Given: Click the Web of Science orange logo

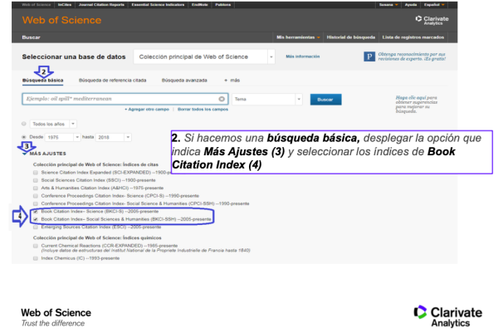Looking at the screenshot, I should [61, 20].
